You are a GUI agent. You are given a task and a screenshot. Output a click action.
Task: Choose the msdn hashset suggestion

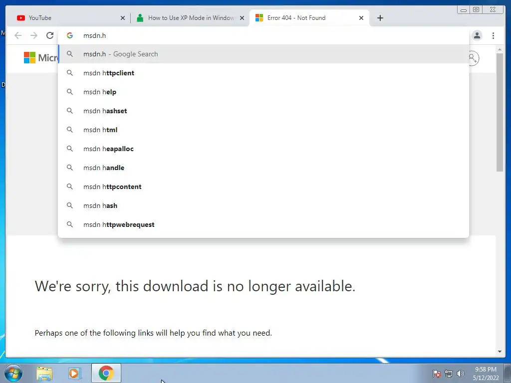[x=263, y=111]
